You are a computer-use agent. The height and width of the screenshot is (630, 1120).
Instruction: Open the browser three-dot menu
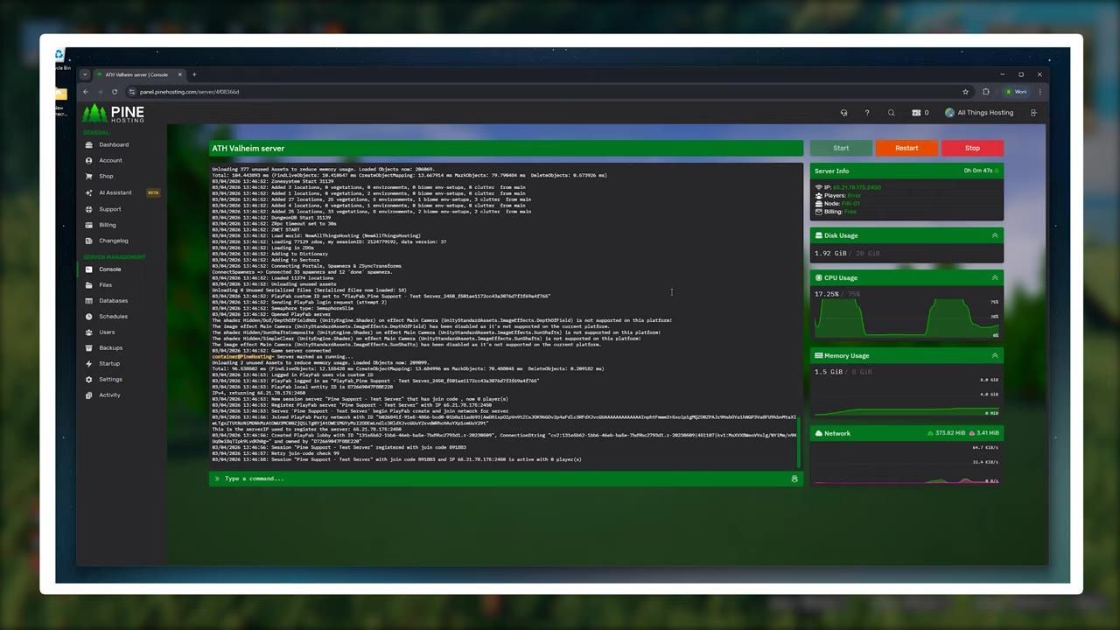(x=1040, y=92)
